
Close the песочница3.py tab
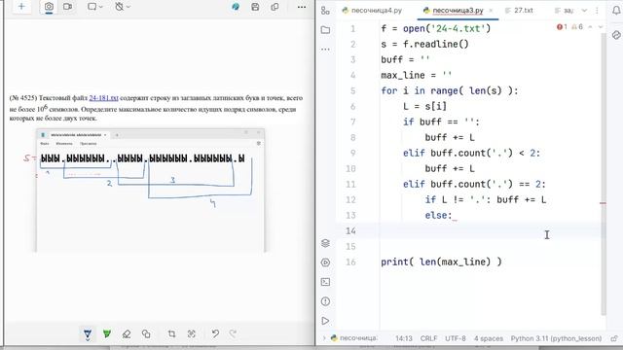click(x=491, y=11)
